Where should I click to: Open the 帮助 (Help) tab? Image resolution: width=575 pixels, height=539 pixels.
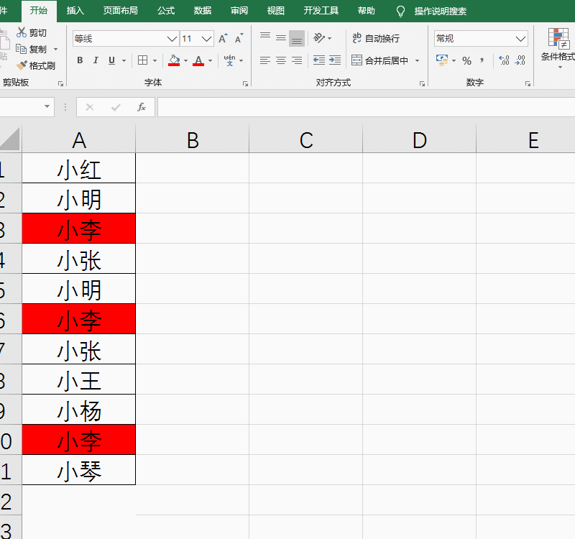367,11
